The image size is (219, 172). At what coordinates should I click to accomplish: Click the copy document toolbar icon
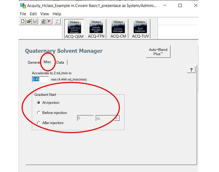point(43,21)
